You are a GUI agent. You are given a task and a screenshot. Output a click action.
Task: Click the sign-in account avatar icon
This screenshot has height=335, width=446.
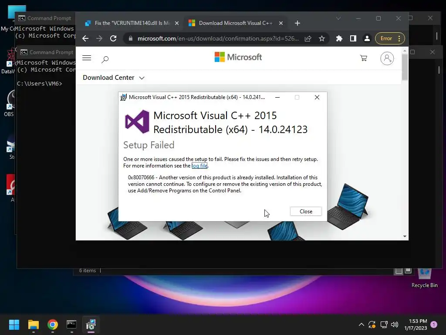[387, 58]
